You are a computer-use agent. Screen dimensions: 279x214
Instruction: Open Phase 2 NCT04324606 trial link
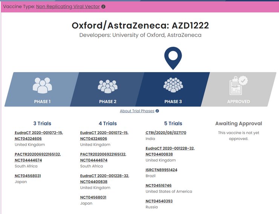coord(94,139)
